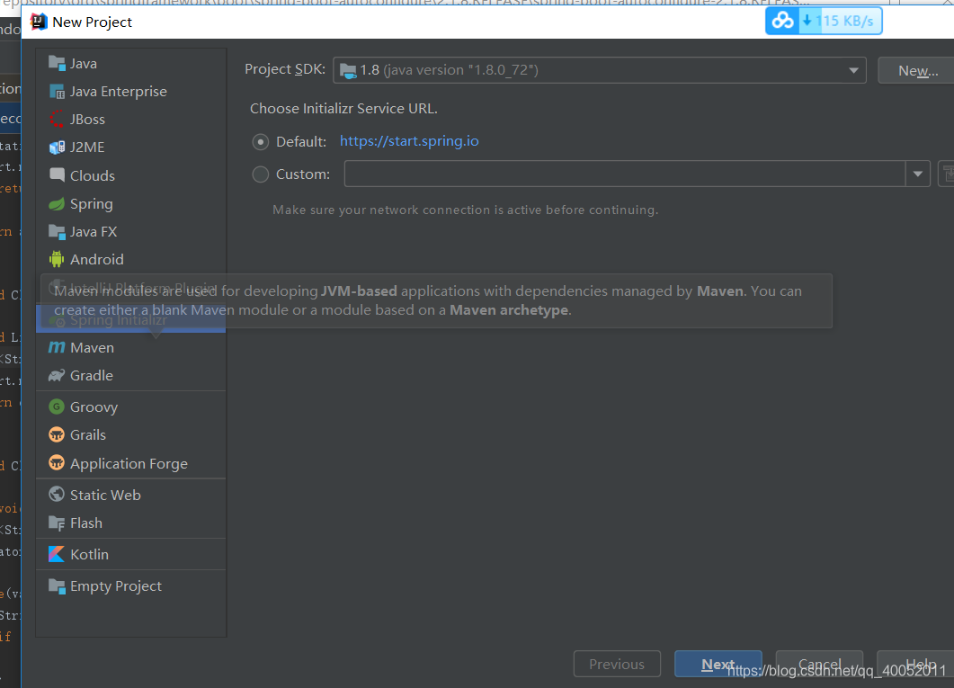
Task: Pick Kotlin project type label
Action: pyautogui.click(x=89, y=554)
